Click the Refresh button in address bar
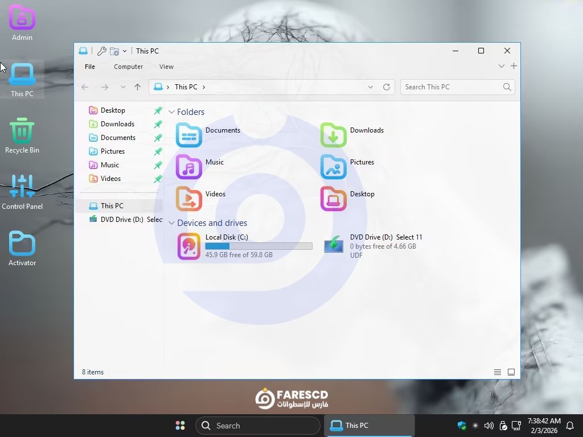Screen dimensions: 583x437 pyautogui.click(x=387, y=87)
